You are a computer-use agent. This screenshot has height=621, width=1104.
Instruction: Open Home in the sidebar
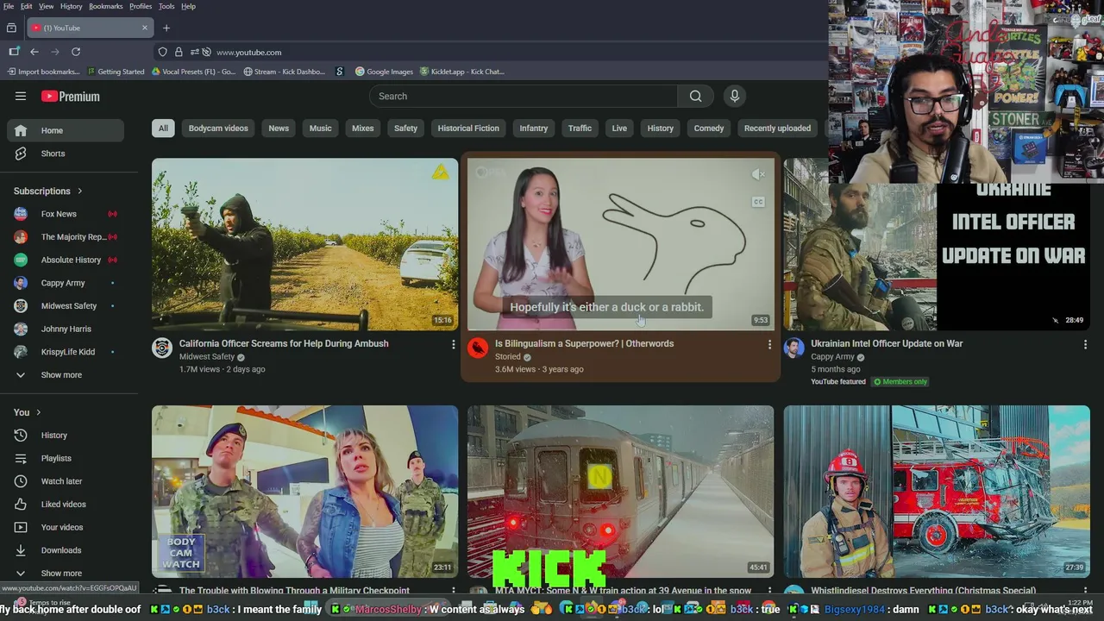pyautogui.click(x=66, y=130)
